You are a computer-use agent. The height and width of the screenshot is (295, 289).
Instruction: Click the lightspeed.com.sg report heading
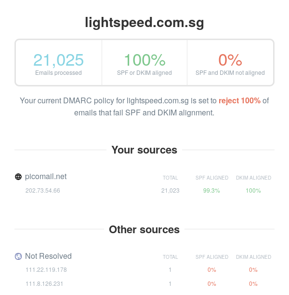tap(144, 22)
